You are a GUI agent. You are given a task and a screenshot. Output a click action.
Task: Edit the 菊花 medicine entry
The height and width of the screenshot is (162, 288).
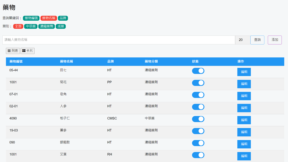[244, 84]
